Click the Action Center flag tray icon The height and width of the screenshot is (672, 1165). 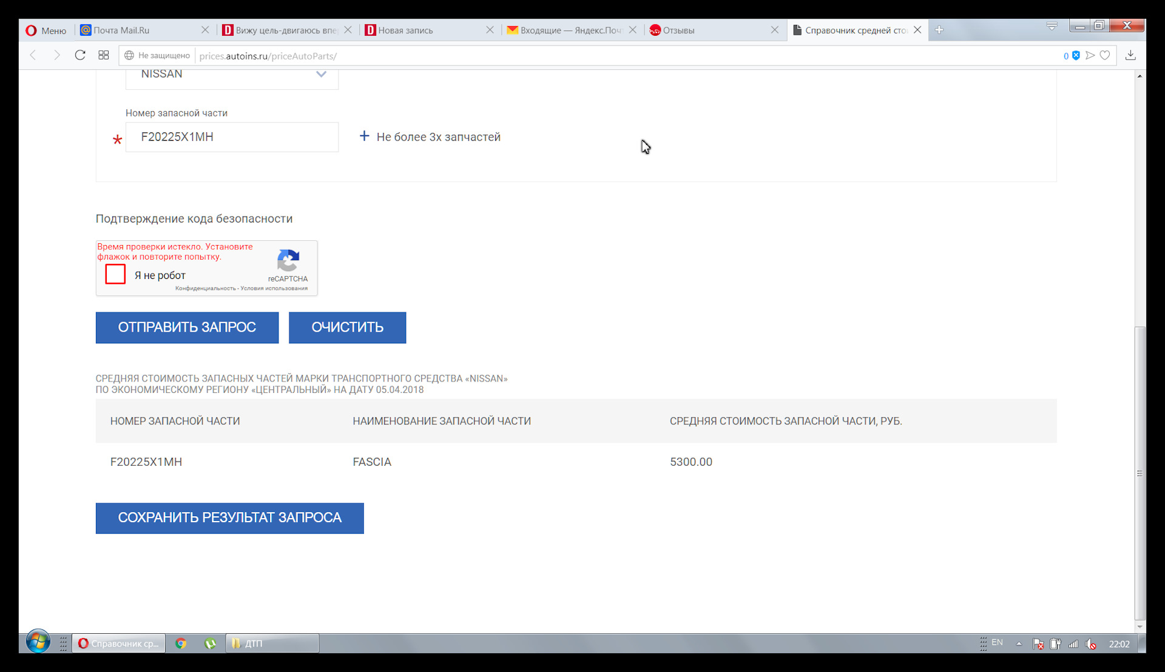(1038, 644)
